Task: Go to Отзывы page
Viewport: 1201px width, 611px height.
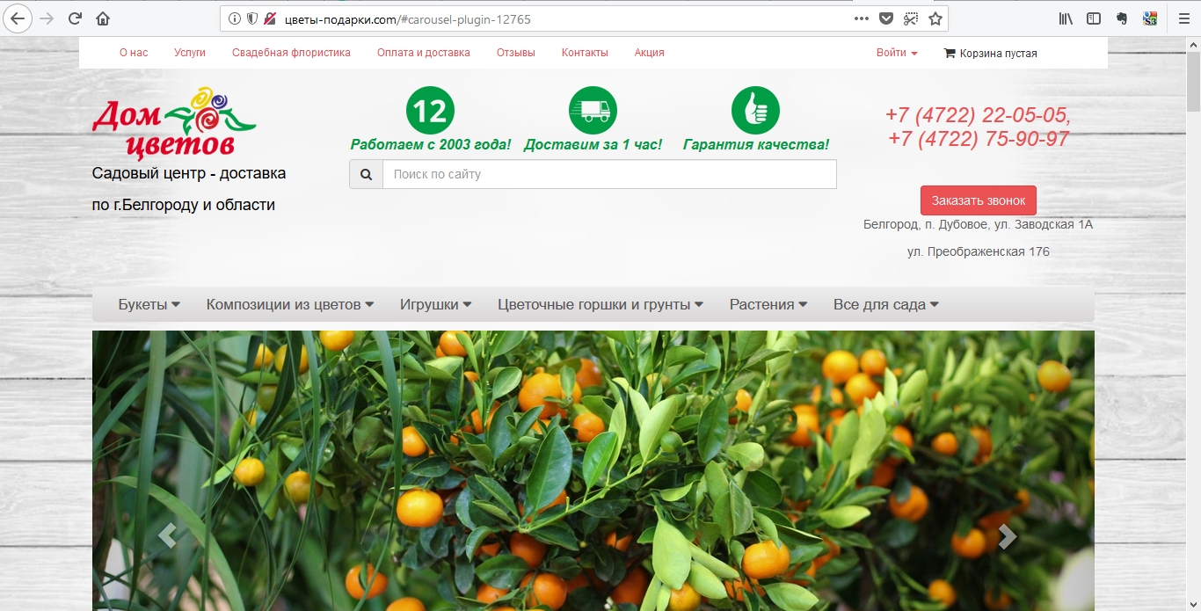Action: pyautogui.click(x=516, y=53)
